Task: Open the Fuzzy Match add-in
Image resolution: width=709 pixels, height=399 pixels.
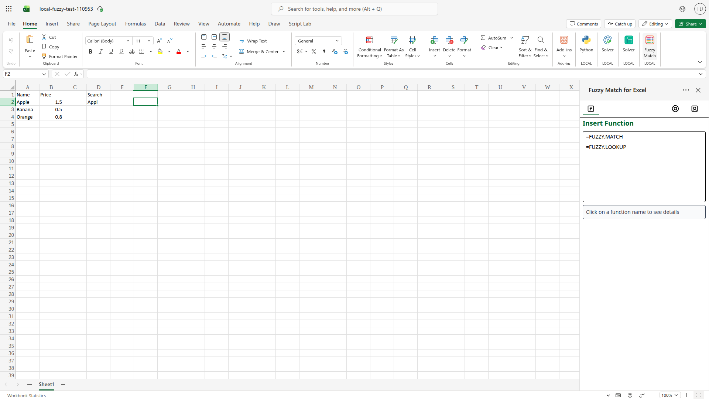Action: 650,47
